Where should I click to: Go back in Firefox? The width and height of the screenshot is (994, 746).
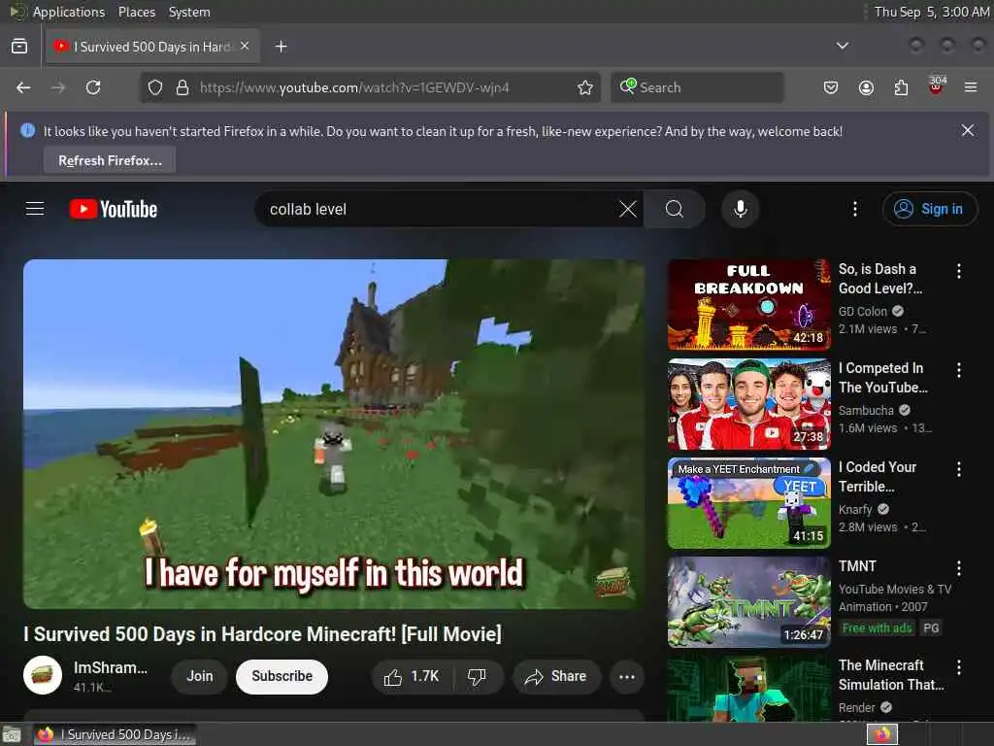pyautogui.click(x=23, y=87)
